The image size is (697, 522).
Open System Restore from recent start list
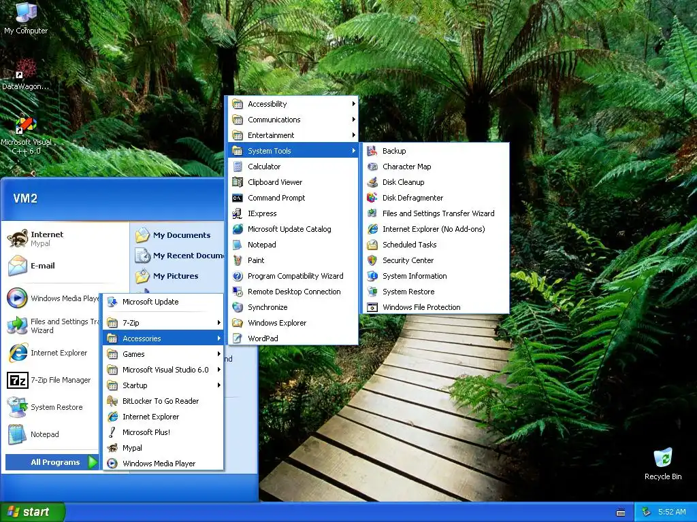51,408
